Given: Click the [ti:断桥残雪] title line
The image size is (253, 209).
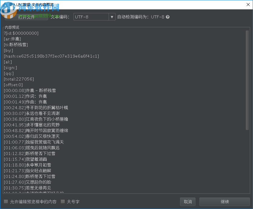Looking at the screenshot, I should 15,44.
